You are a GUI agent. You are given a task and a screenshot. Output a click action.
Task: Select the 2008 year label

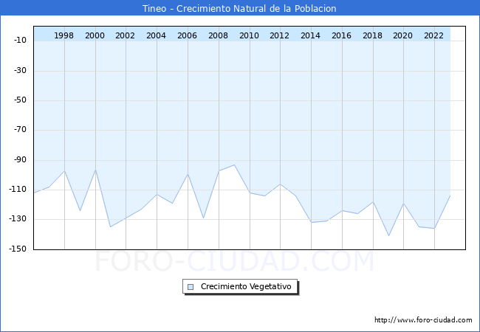(218, 35)
